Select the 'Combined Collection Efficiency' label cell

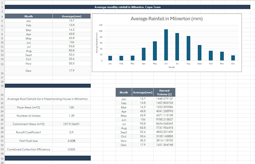tap(28, 149)
